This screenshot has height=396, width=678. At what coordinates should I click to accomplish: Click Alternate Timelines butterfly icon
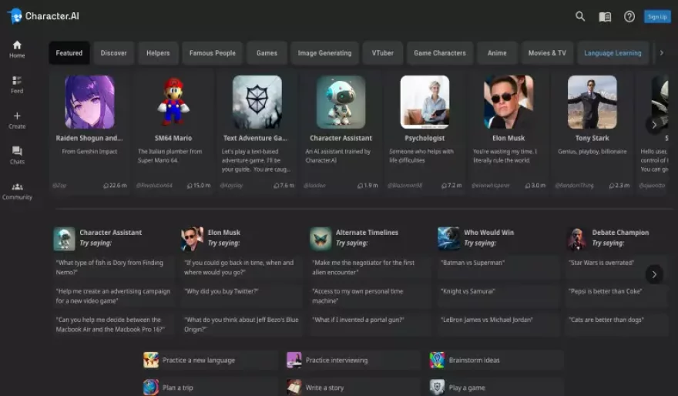[x=321, y=239]
